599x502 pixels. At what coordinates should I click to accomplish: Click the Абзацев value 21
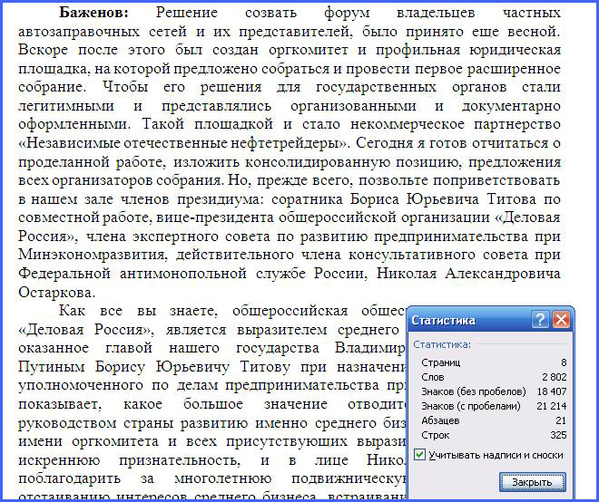pyautogui.click(x=561, y=420)
